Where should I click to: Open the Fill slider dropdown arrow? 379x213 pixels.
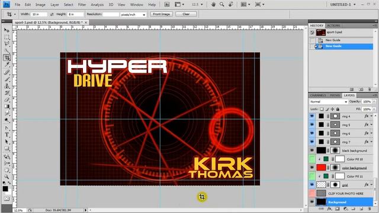coord(374,109)
